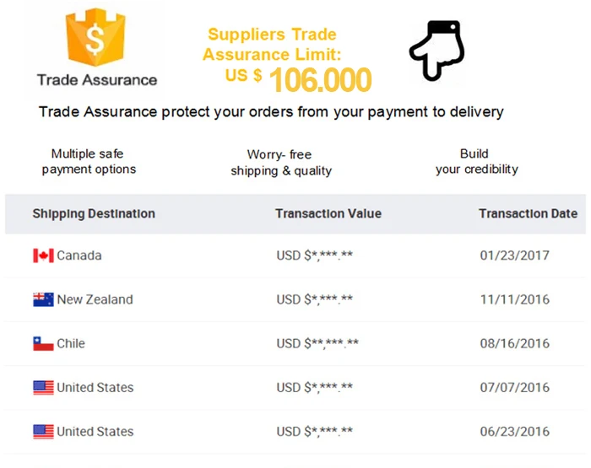Select the Shipping Destination column header

(x=94, y=213)
